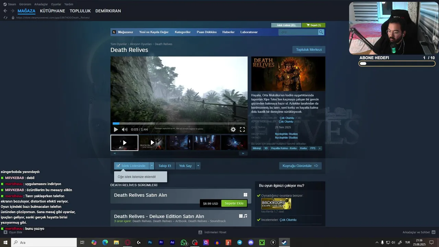439x247 pixels.
Task: Click Yok Say ignore button
Action: 185,166
